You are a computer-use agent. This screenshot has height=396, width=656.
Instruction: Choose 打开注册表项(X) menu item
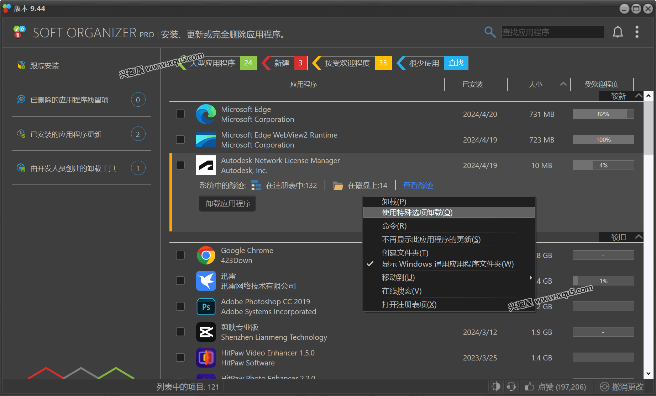(x=449, y=305)
